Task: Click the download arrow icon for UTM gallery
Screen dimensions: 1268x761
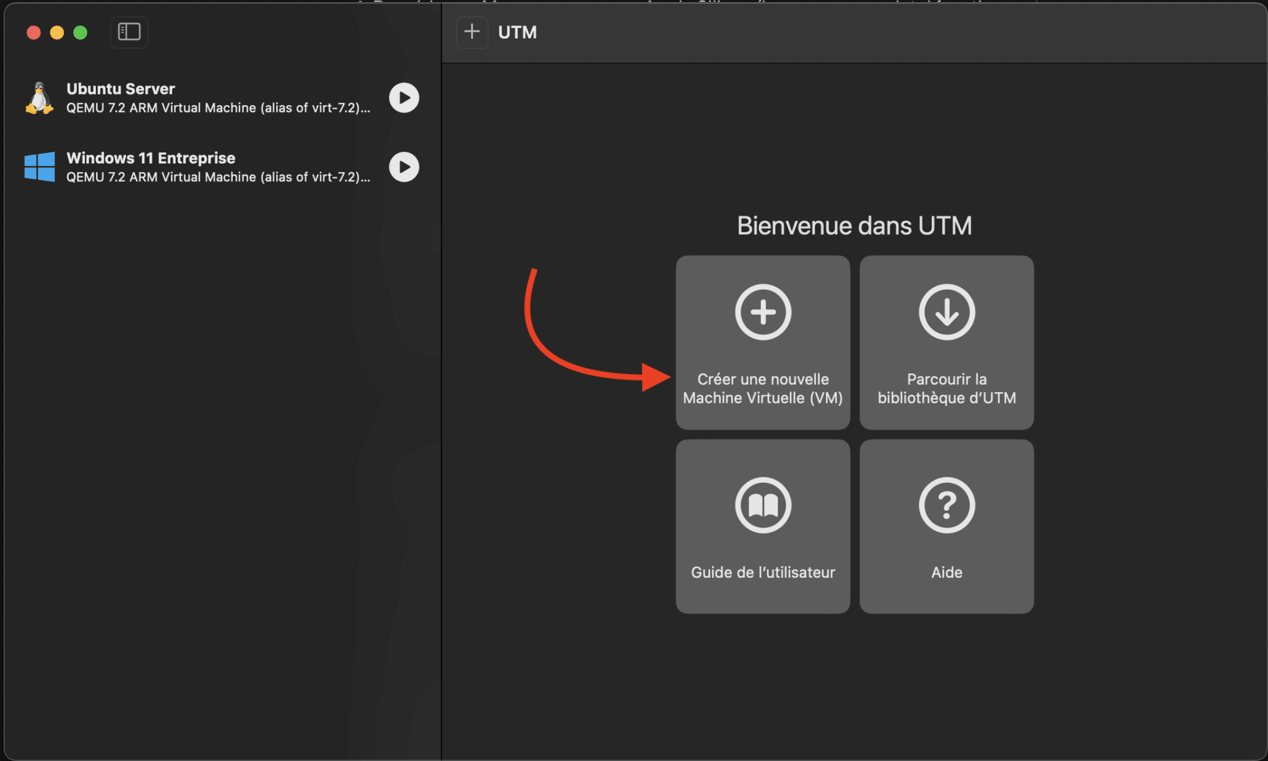Action: (x=946, y=311)
